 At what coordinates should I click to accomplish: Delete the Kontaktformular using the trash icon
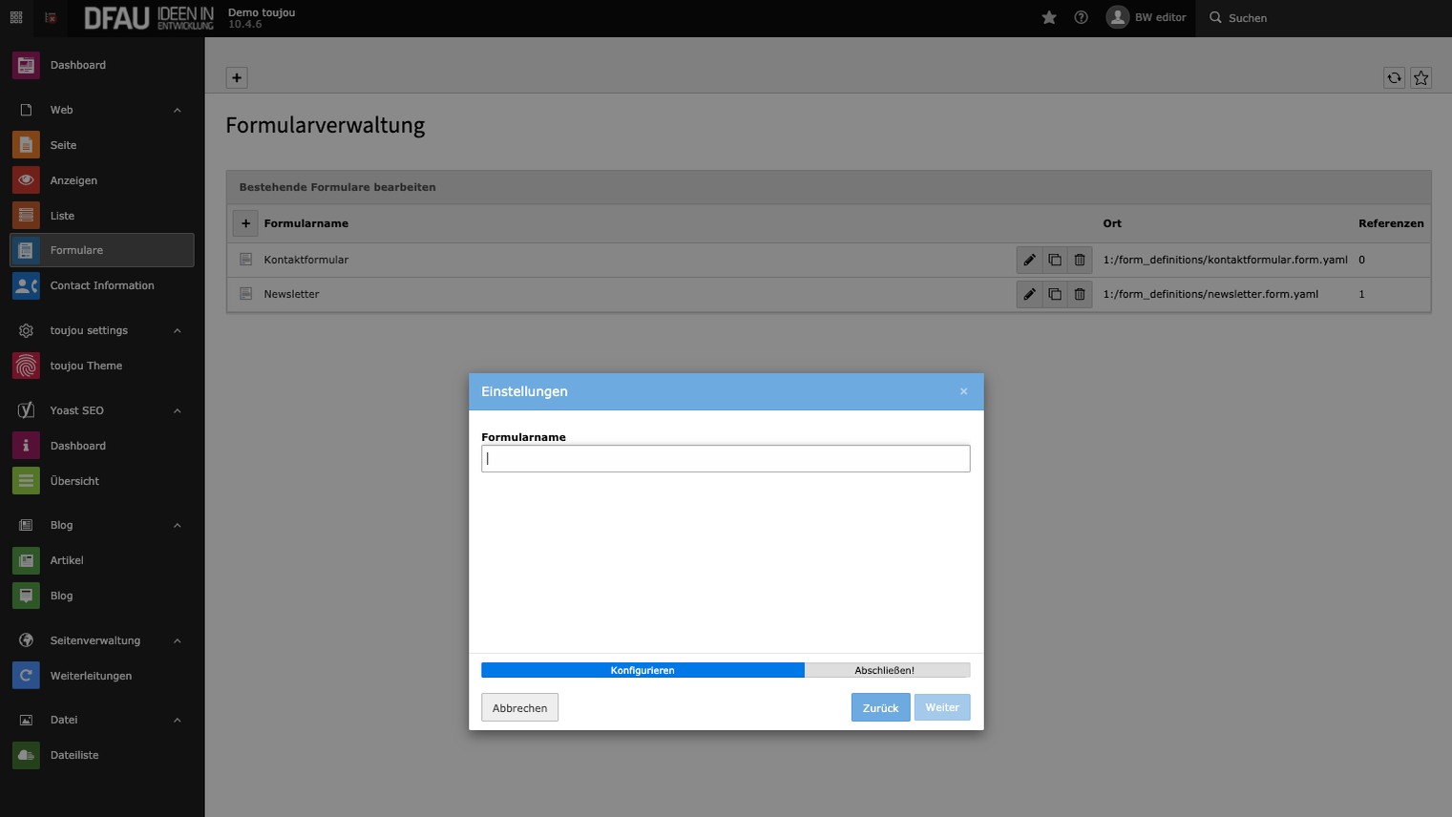tap(1079, 260)
